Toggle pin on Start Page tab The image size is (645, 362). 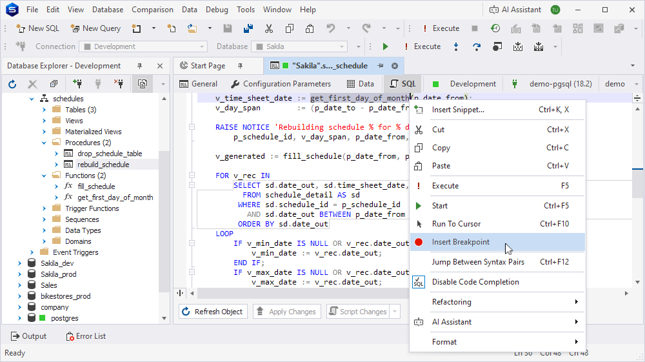click(240, 66)
